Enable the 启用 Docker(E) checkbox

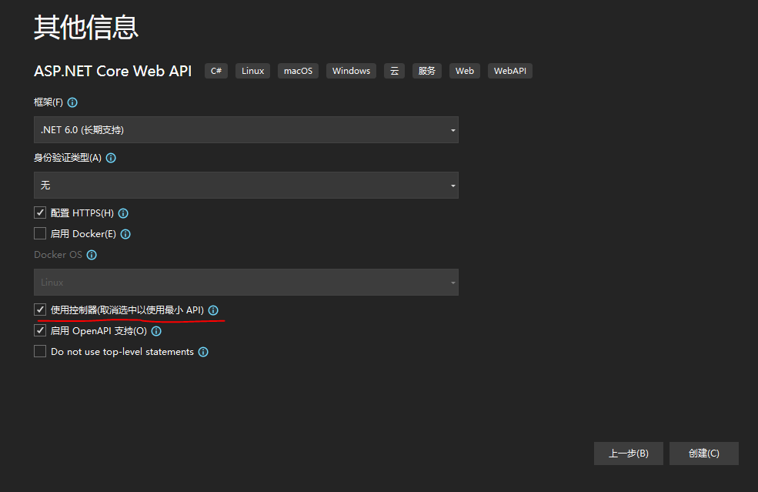[40, 233]
